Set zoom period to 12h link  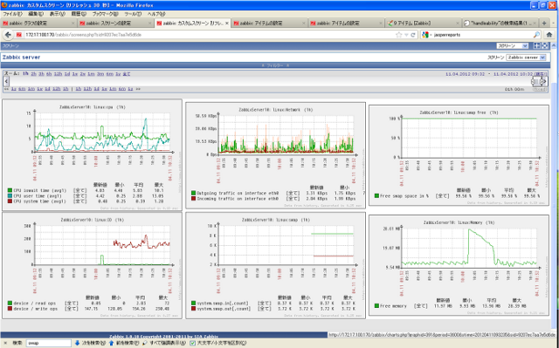click(58, 74)
